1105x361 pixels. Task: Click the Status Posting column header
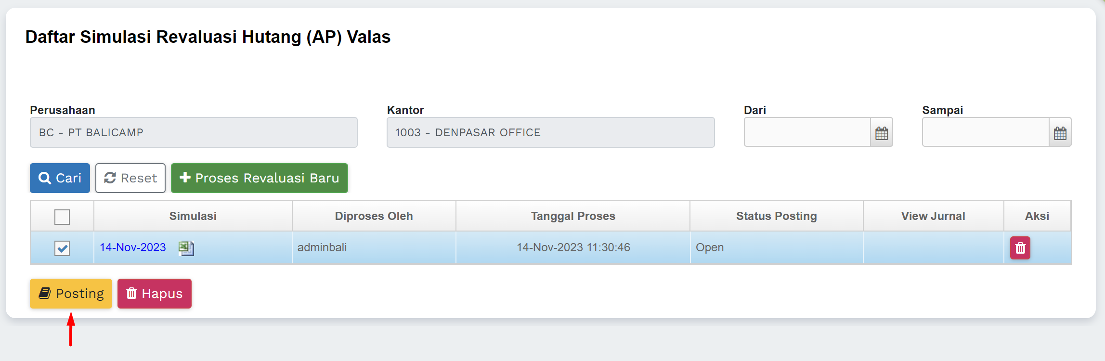tap(776, 216)
